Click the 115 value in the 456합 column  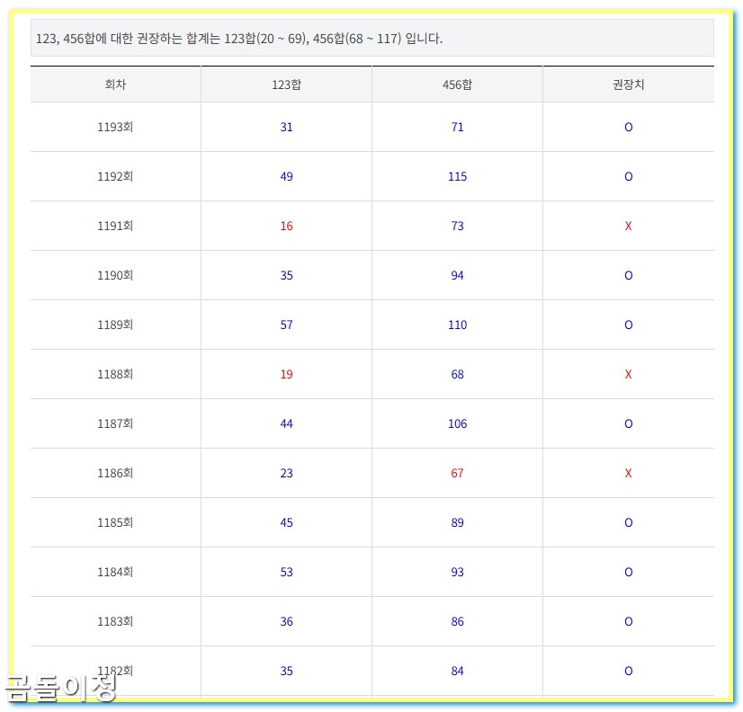[x=456, y=176]
